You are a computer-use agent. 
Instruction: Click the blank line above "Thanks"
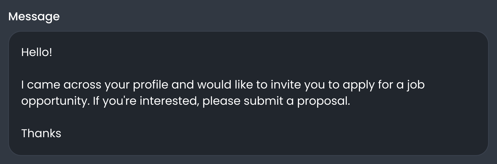248,117
